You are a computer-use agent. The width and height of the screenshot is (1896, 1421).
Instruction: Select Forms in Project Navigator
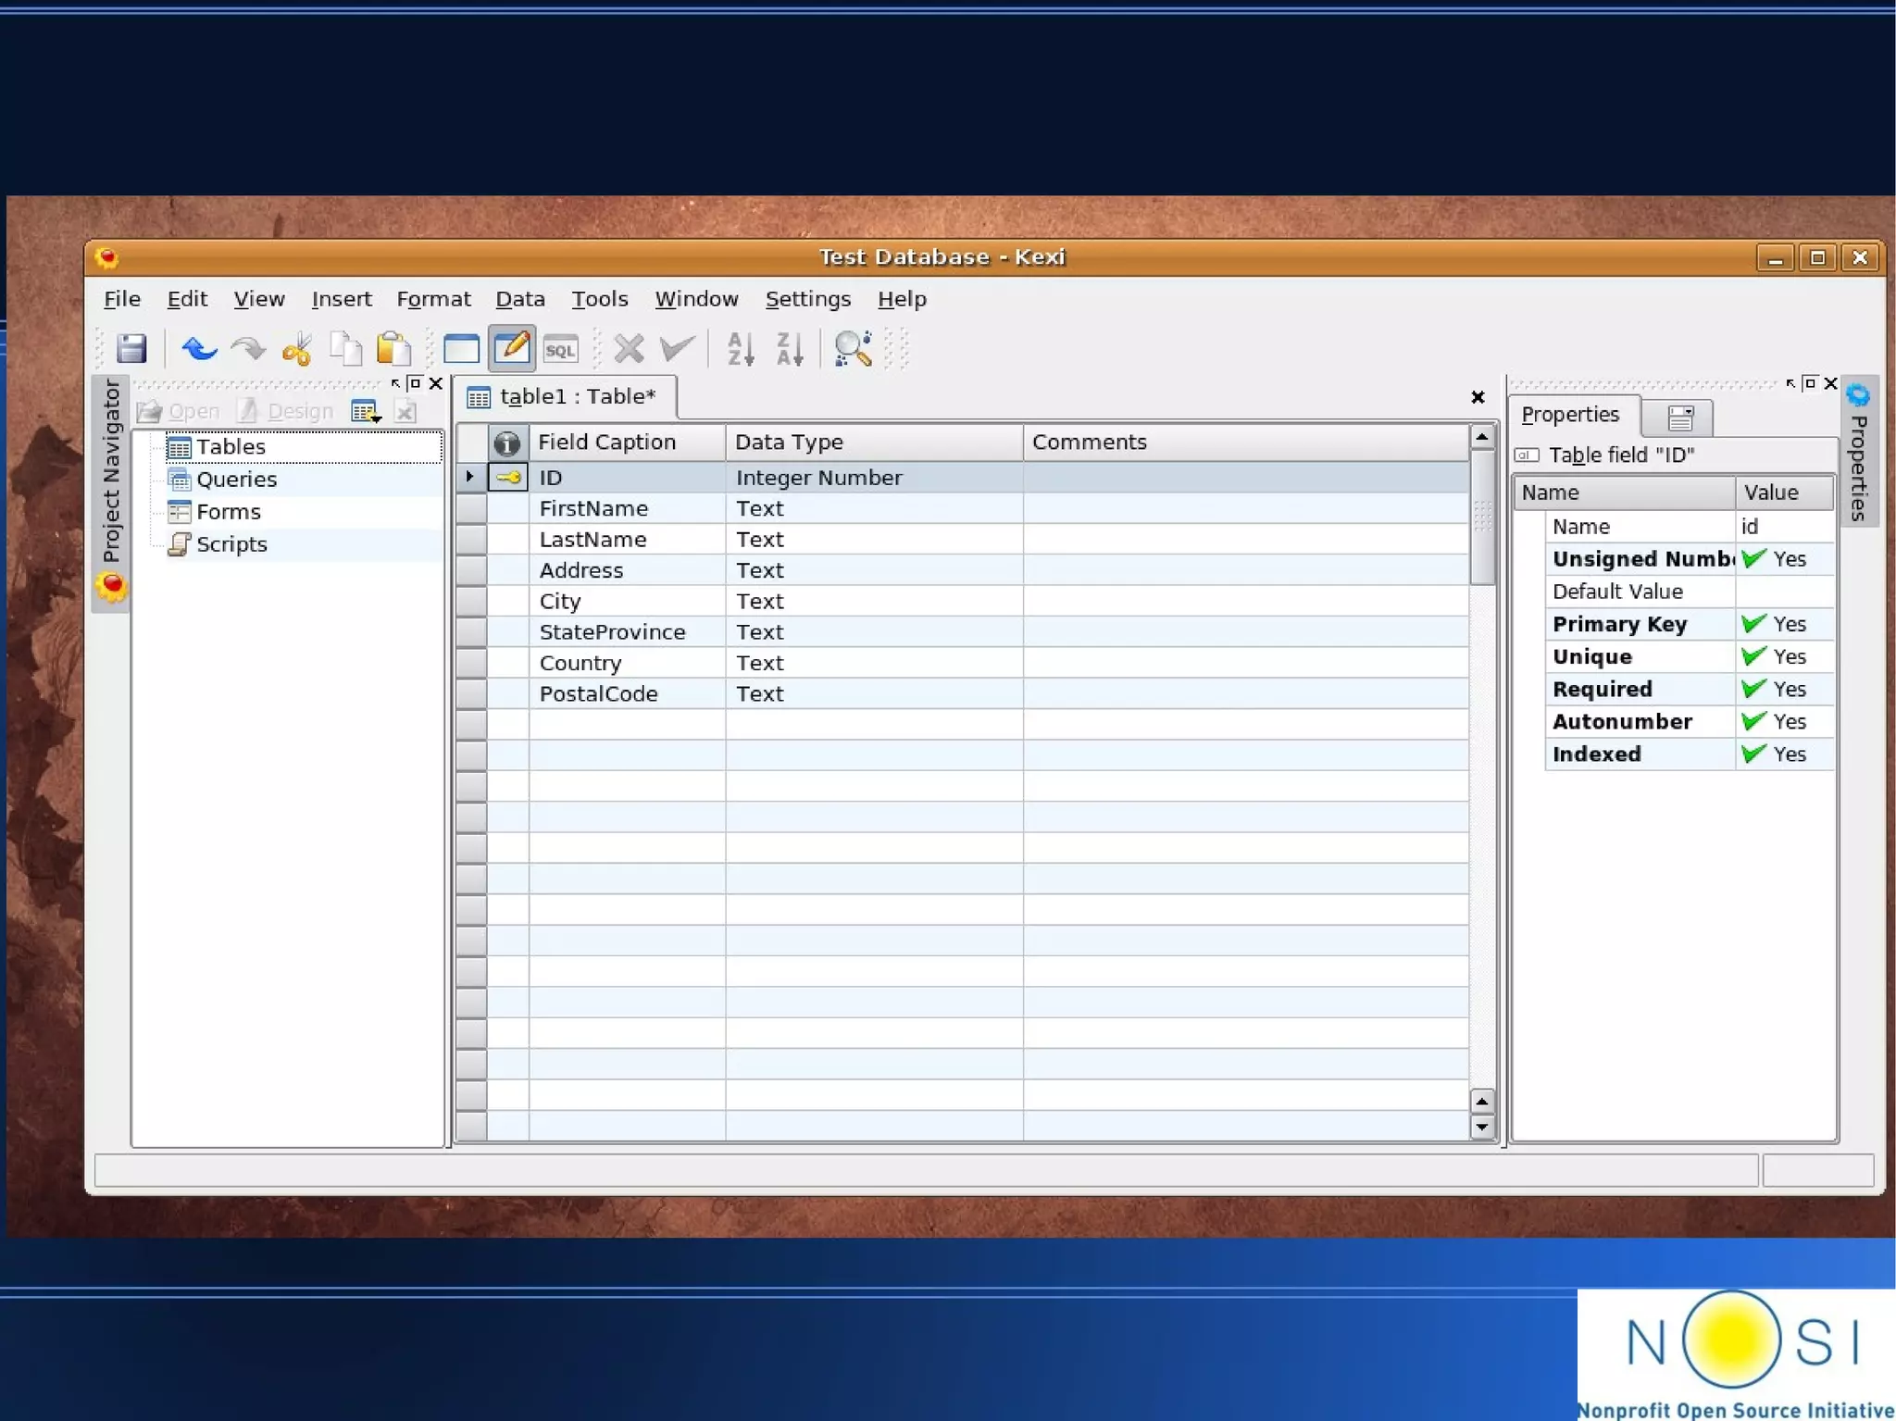coord(228,512)
